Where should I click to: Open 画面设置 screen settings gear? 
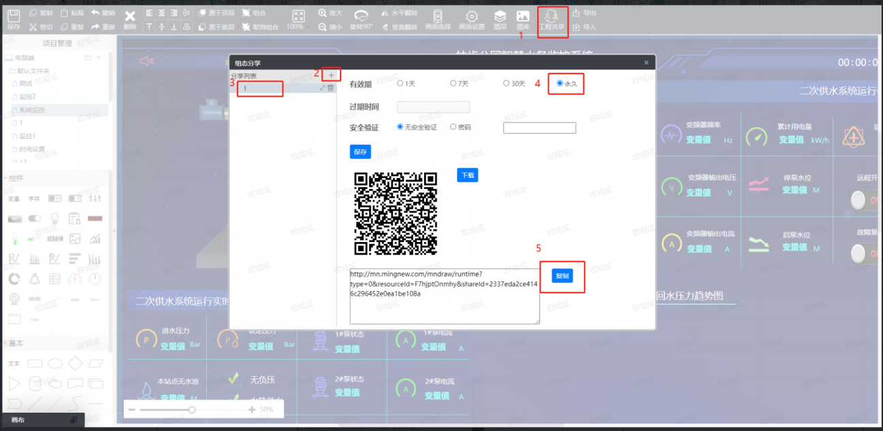[x=472, y=20]
